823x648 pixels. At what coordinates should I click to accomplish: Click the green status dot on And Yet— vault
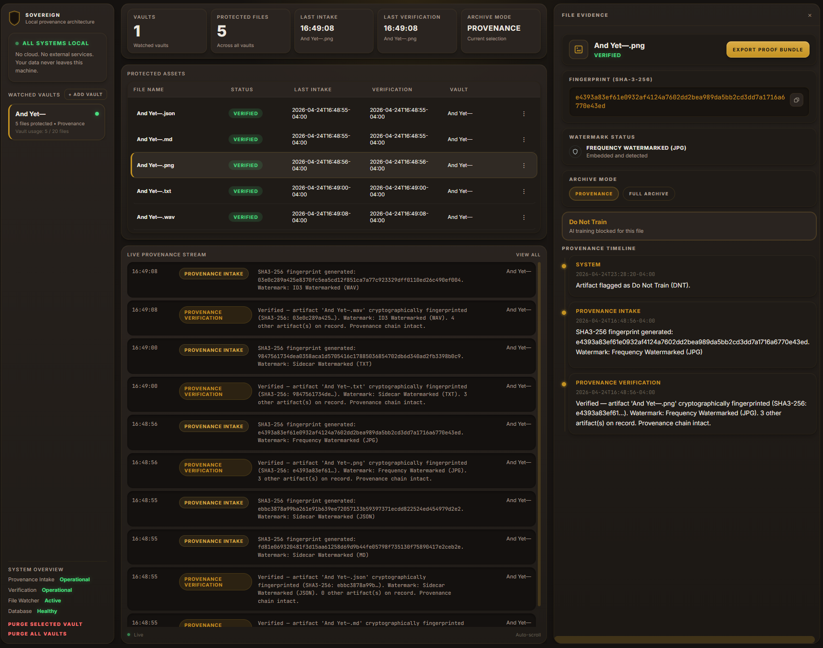pos(97,114)
